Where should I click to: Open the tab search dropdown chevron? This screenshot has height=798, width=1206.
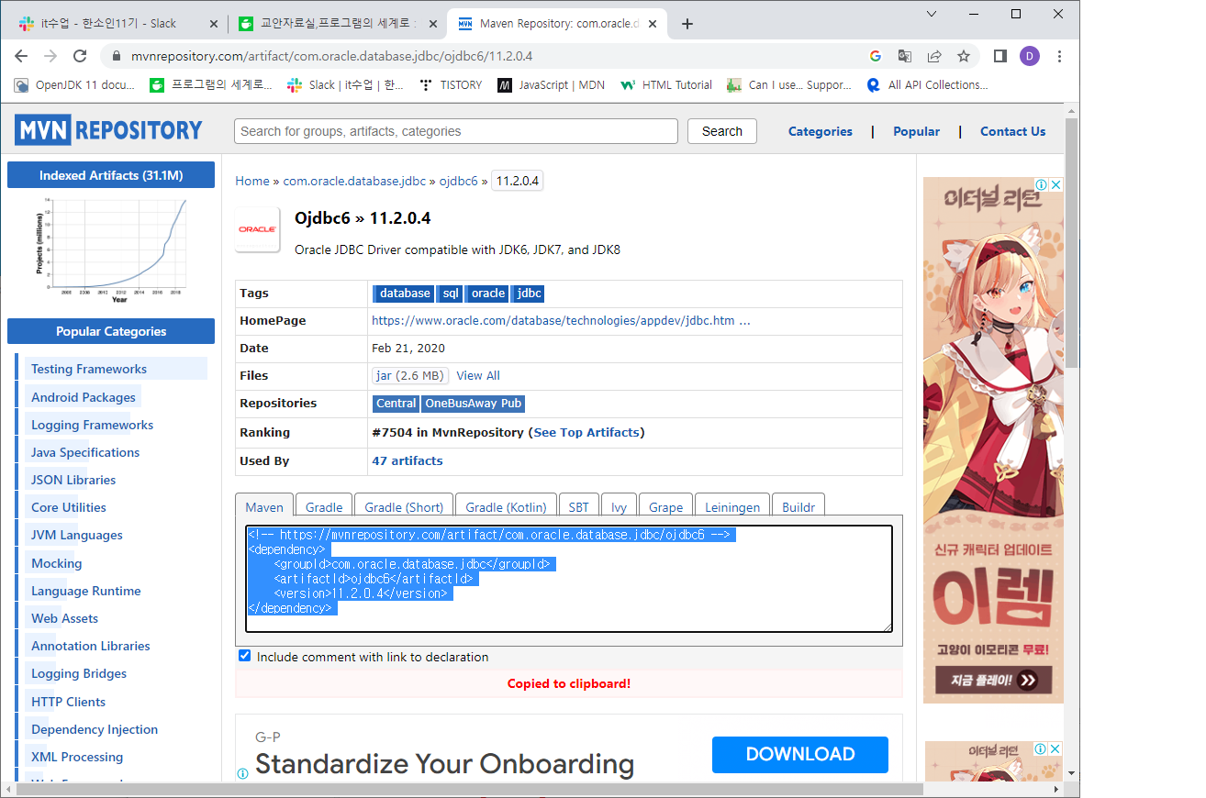click(x=931, y=14)
